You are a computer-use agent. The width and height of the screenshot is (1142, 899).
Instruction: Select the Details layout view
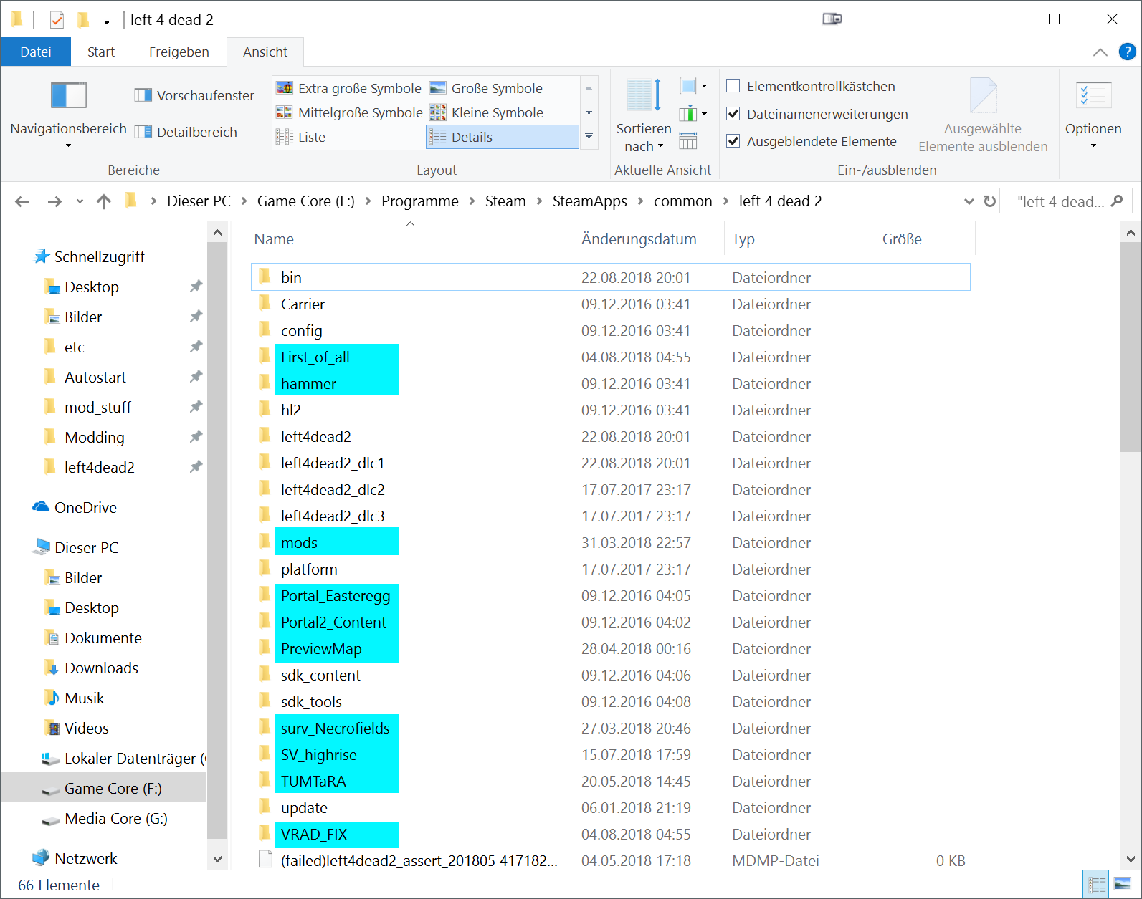pos(503,137)
